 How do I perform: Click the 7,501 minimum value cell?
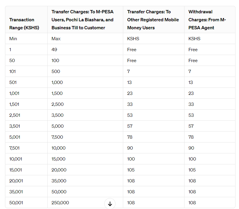pyautogui.click(x=15, y=148)
